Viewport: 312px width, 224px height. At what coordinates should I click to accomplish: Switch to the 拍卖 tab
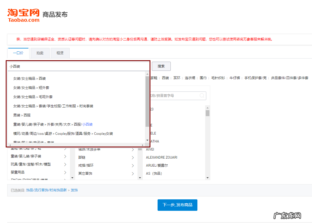click(x=40, y=53)
